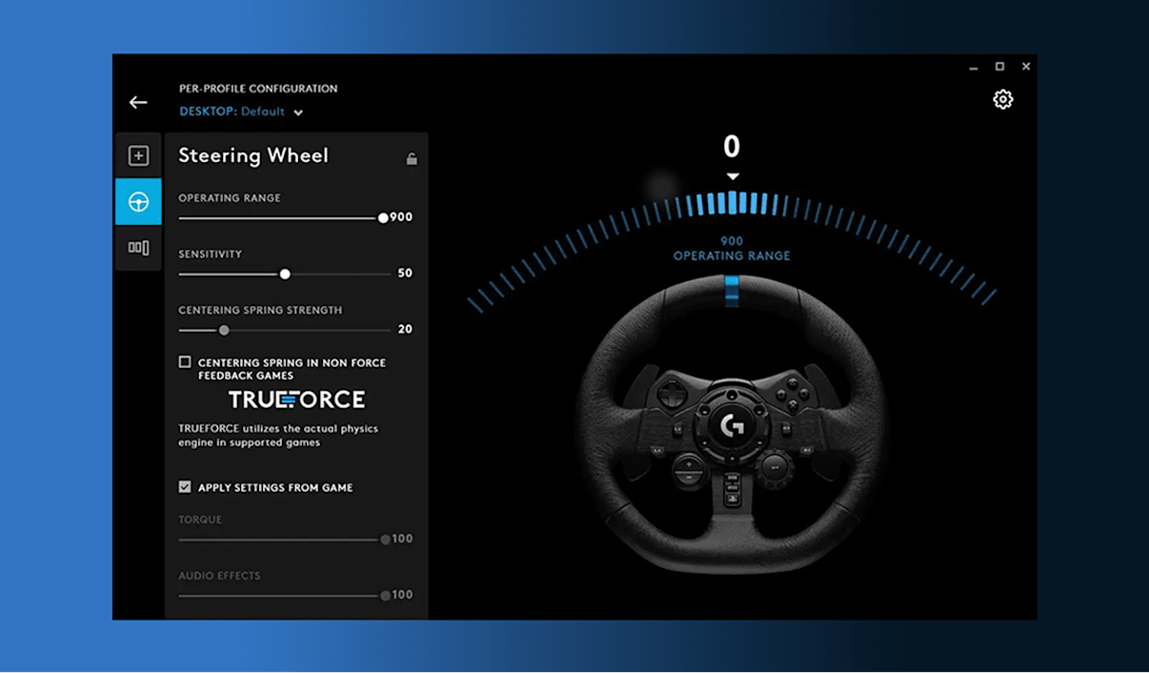Select the steering wheel sidebar tab
This screenshot has width=1149, height=673.
139,202
